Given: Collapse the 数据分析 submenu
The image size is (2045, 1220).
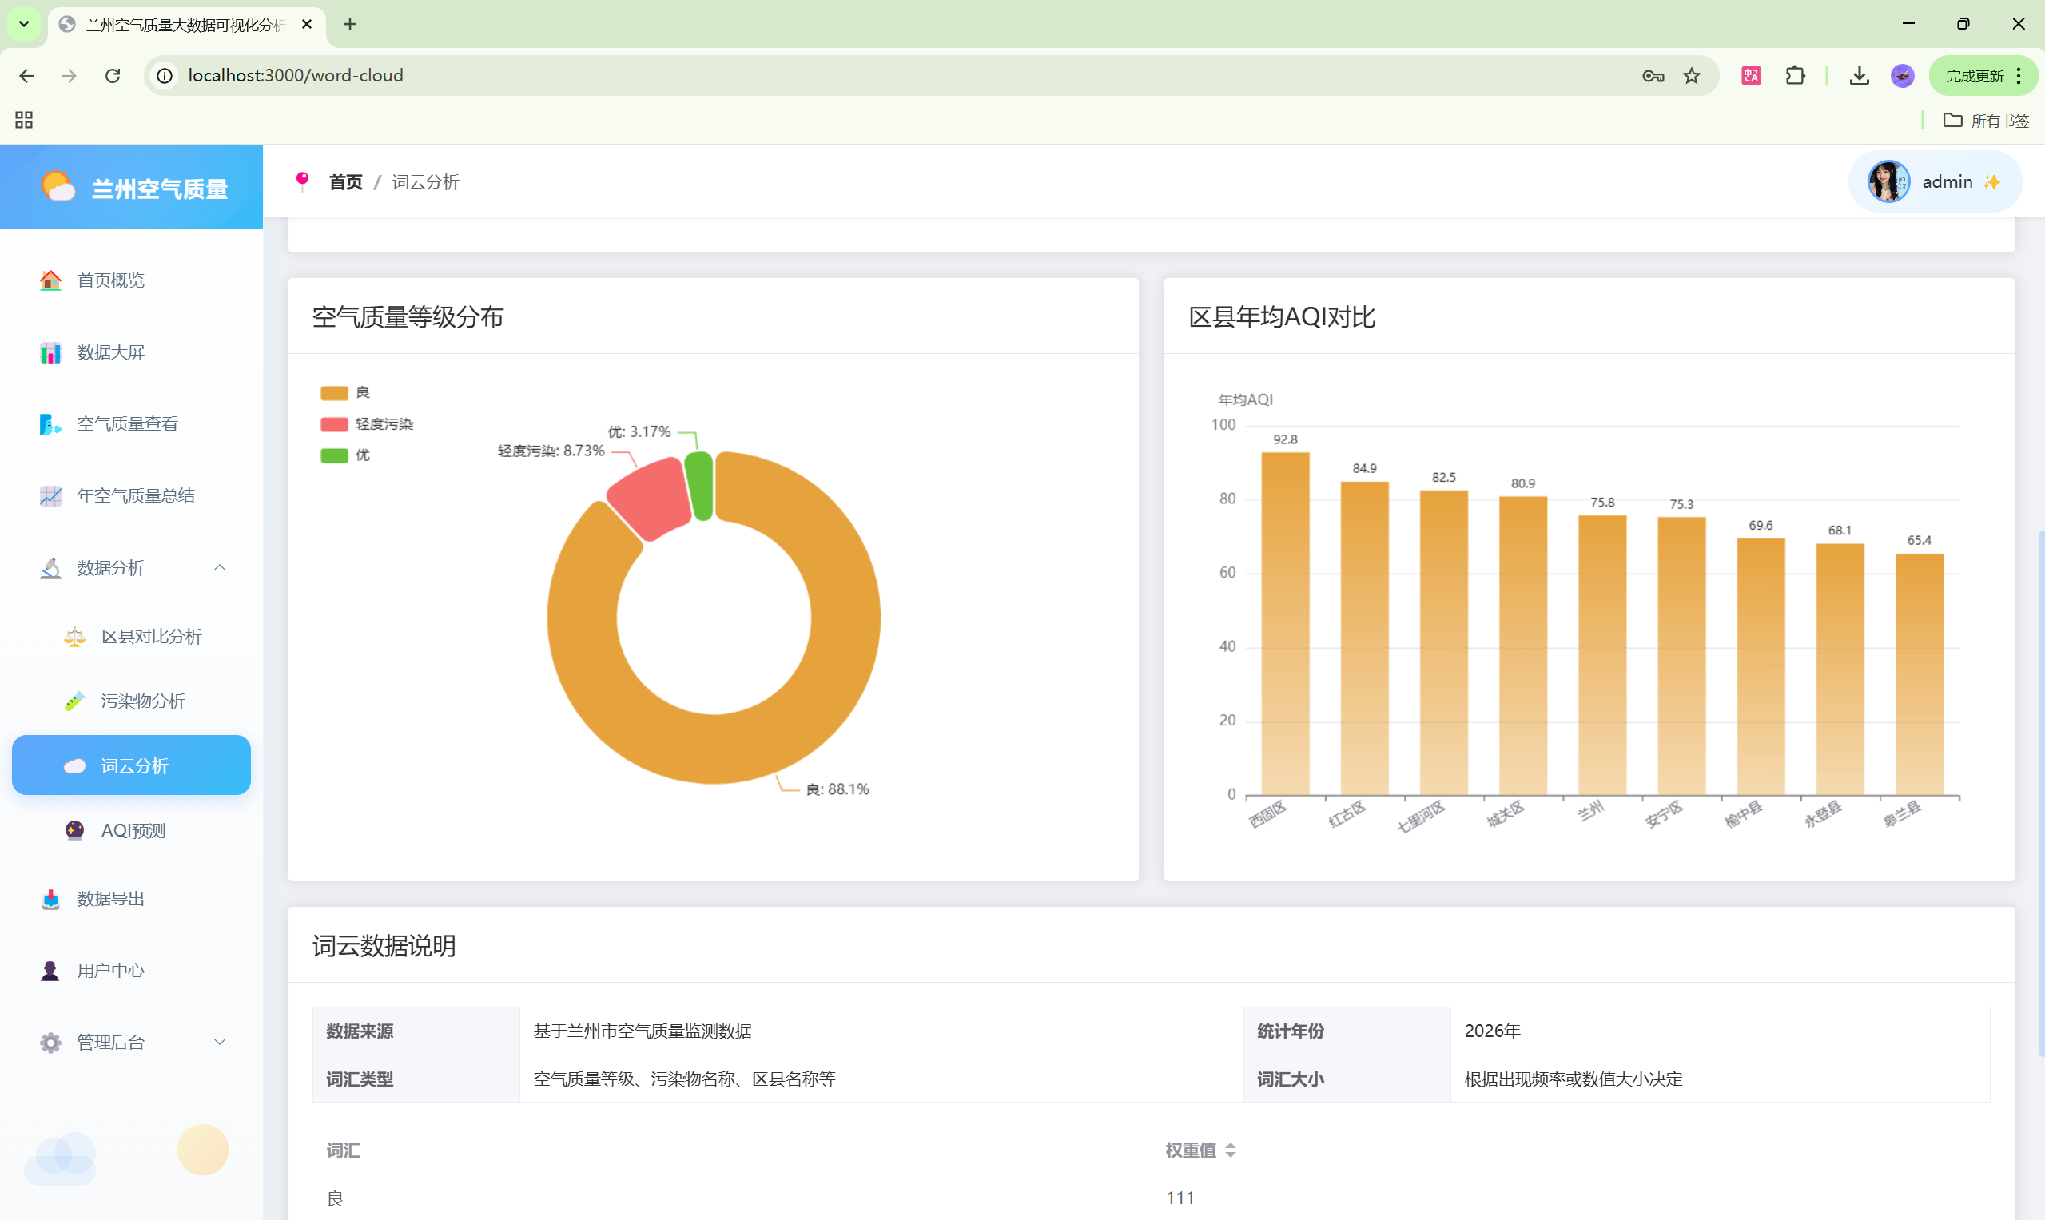Looking at the screenshot, I should pyautogui.click(x=220, y=568).
